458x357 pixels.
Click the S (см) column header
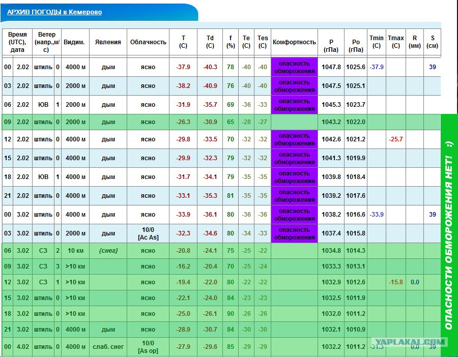click(432, 42)
